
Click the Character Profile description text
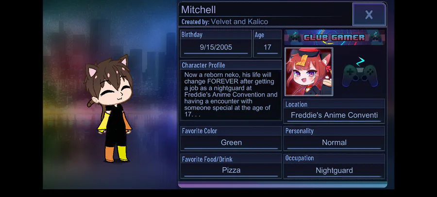(231, 94)
